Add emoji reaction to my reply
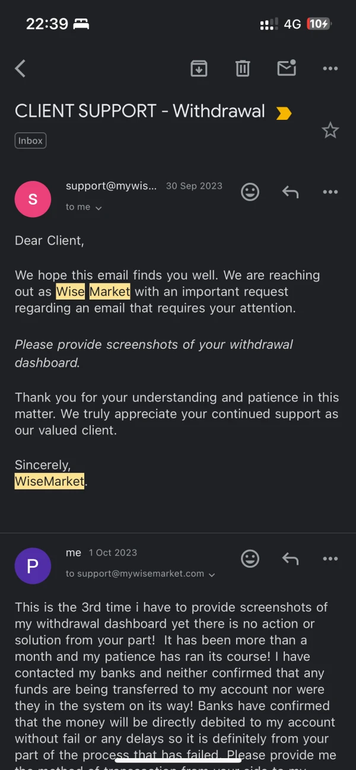356x770 pixels. pos(250,558)
